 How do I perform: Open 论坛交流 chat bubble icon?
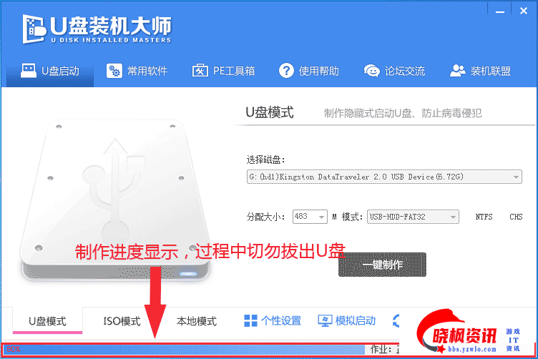pyautogui.click(x=371, y=71)
